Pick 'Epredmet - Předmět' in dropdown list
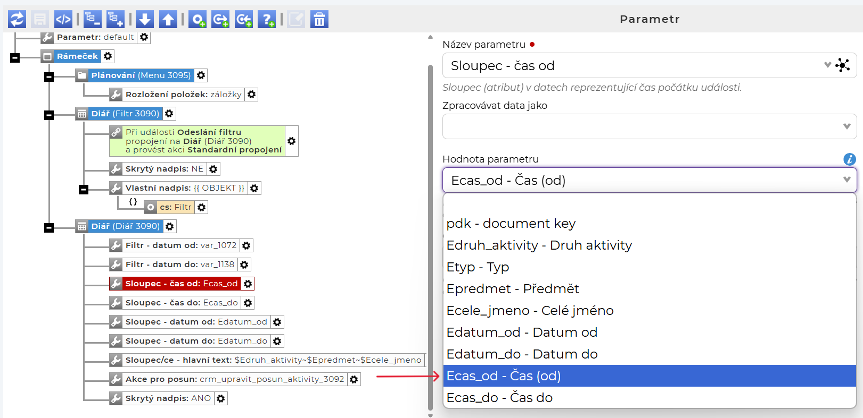This screenshot has width=863, height=418. pyautogui.click(x=513, y=289)
